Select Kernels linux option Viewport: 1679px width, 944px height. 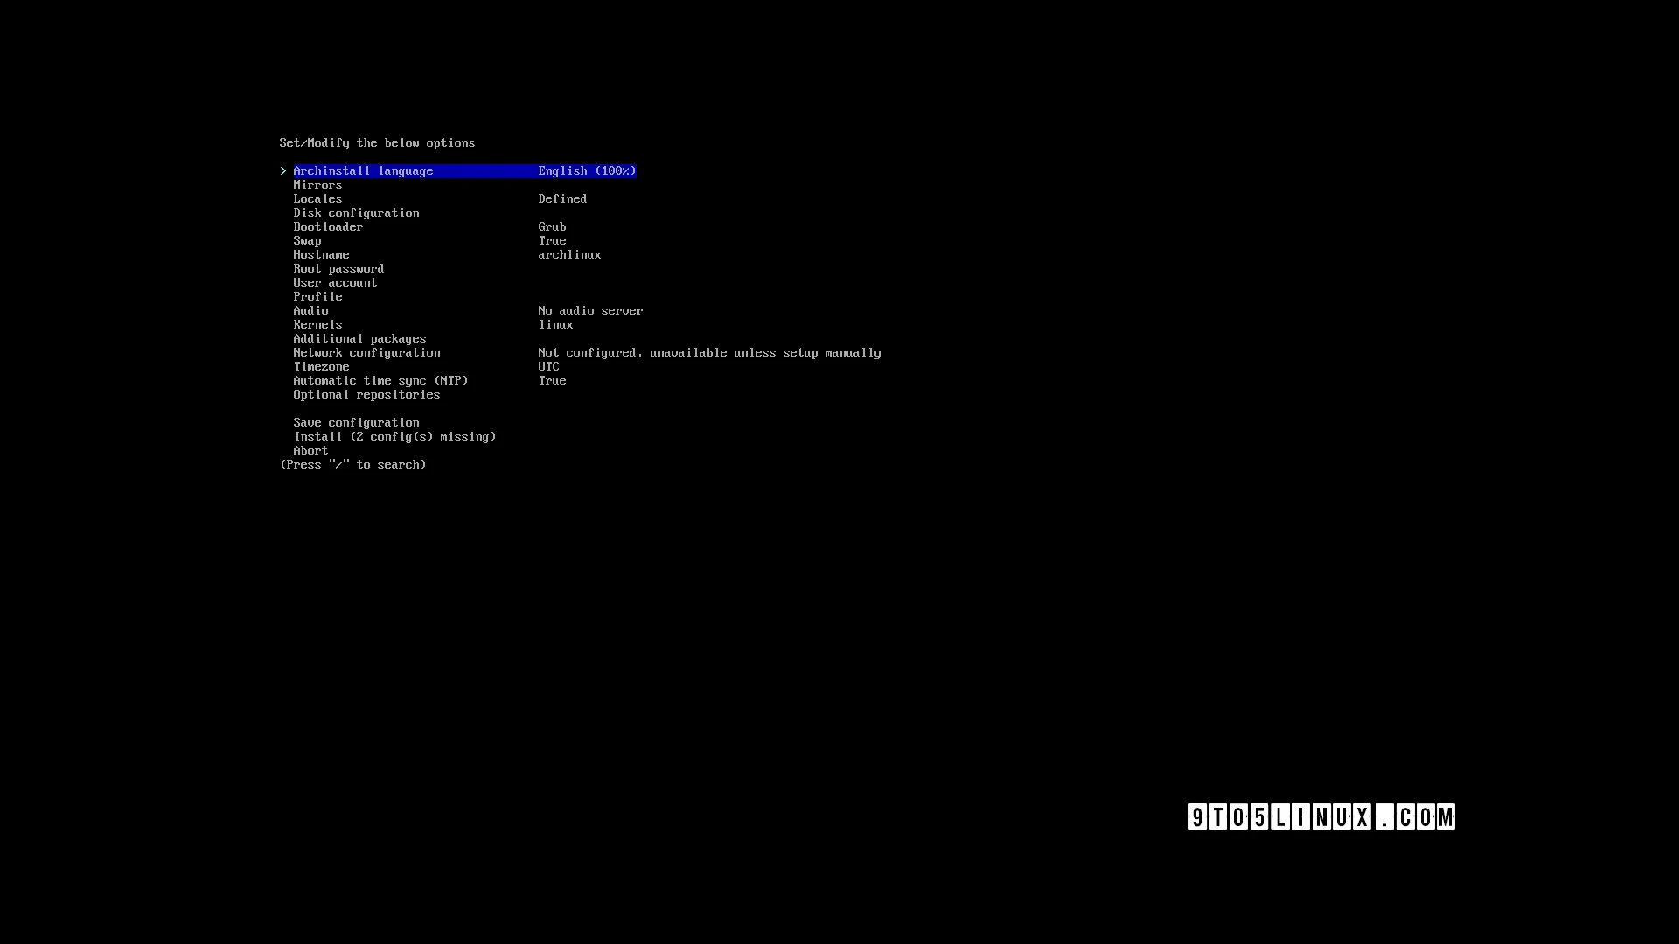(317, 324)
